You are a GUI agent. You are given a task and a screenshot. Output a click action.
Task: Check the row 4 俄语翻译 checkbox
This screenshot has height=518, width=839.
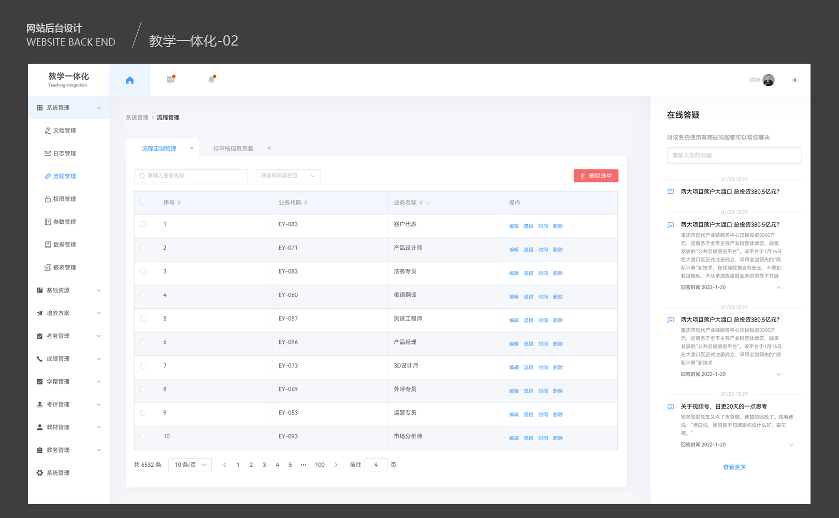tap(143, 295)
